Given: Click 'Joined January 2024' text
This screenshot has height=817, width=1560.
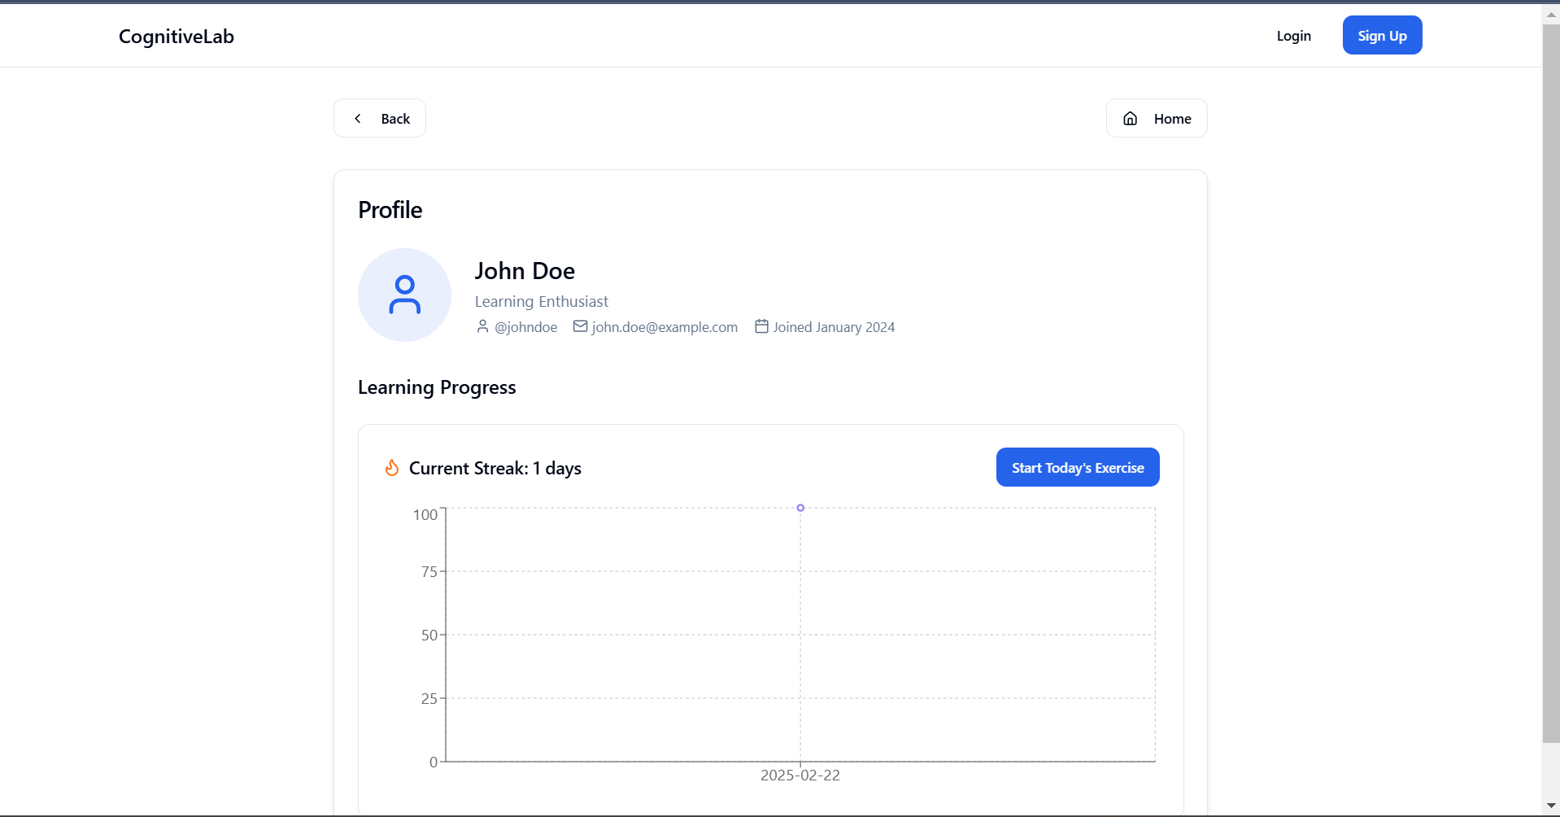Looking at the screenshot, I should click(x=834, y=327).
